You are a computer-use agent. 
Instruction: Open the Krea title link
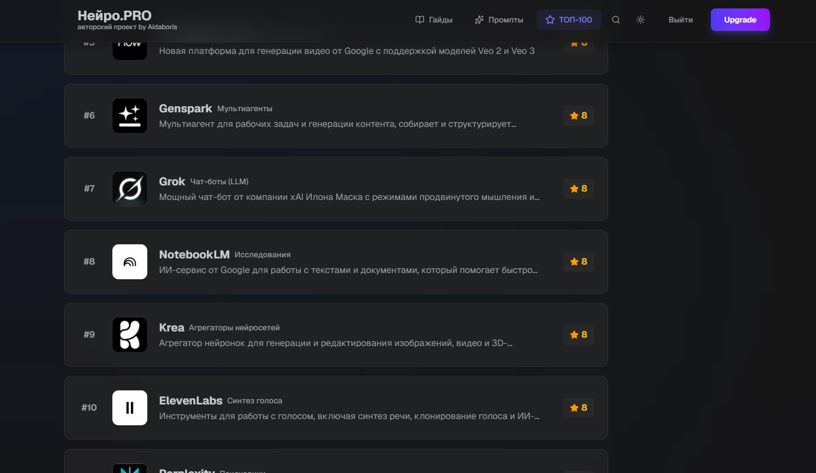pyautogui.click(x=171, y=328)
